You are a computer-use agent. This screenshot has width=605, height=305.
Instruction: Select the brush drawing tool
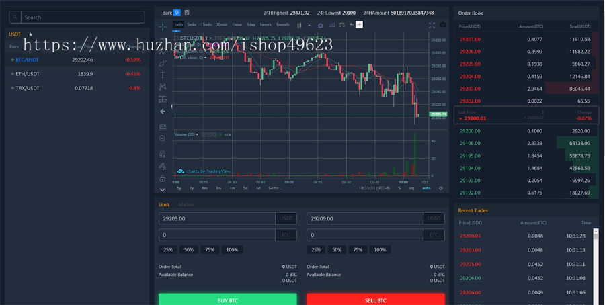[x=163, y=63]
